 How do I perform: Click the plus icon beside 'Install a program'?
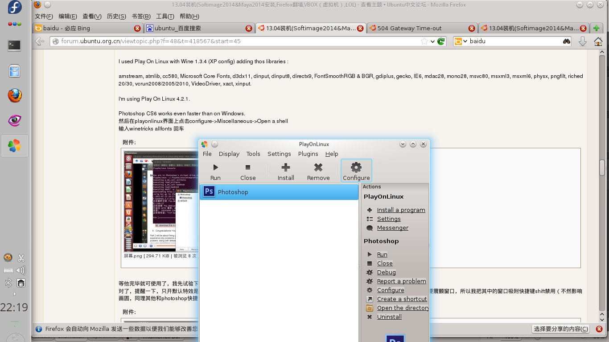370,210
